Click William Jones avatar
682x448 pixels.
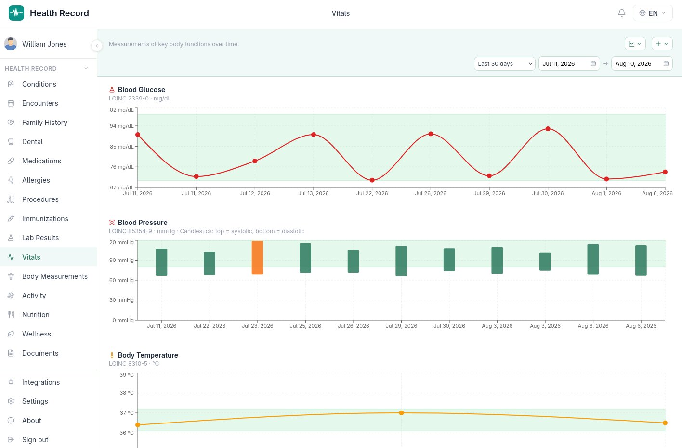11,44
